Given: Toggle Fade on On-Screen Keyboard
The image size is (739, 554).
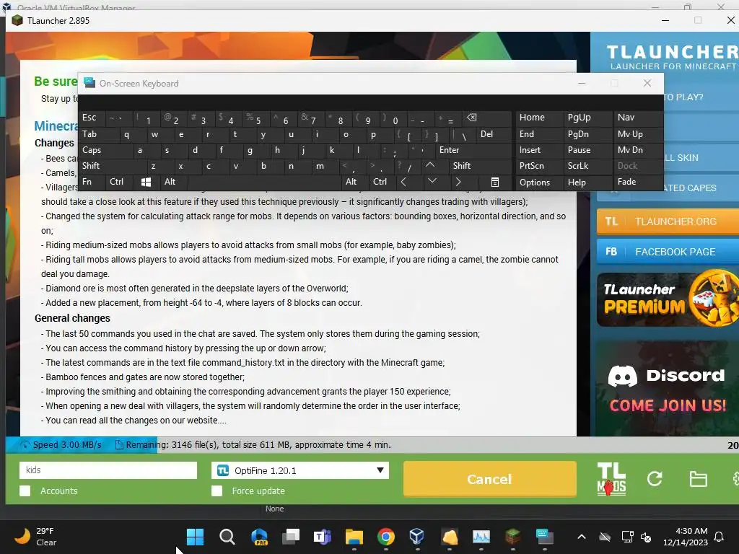Looking at the screenshot, I should [638, 182].
